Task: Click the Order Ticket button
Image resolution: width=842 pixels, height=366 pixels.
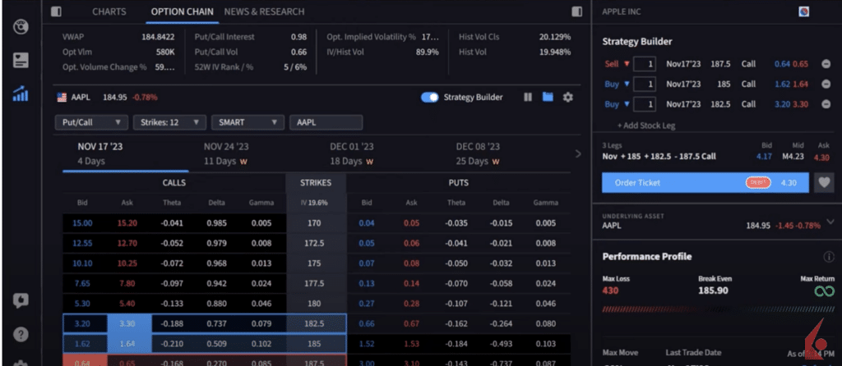Action: [705, 183]
